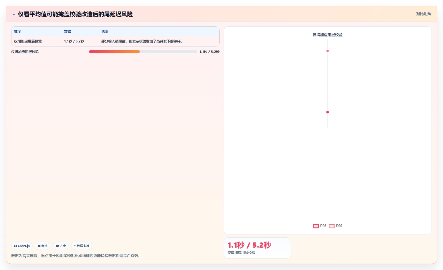Click the 仅增加应用层校验 progress bar

pos(143,52)
